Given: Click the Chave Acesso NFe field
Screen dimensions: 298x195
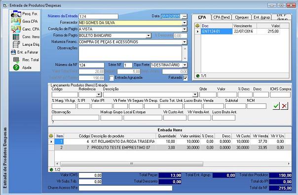Looking at the screenshot, I should tap(125, 188).
